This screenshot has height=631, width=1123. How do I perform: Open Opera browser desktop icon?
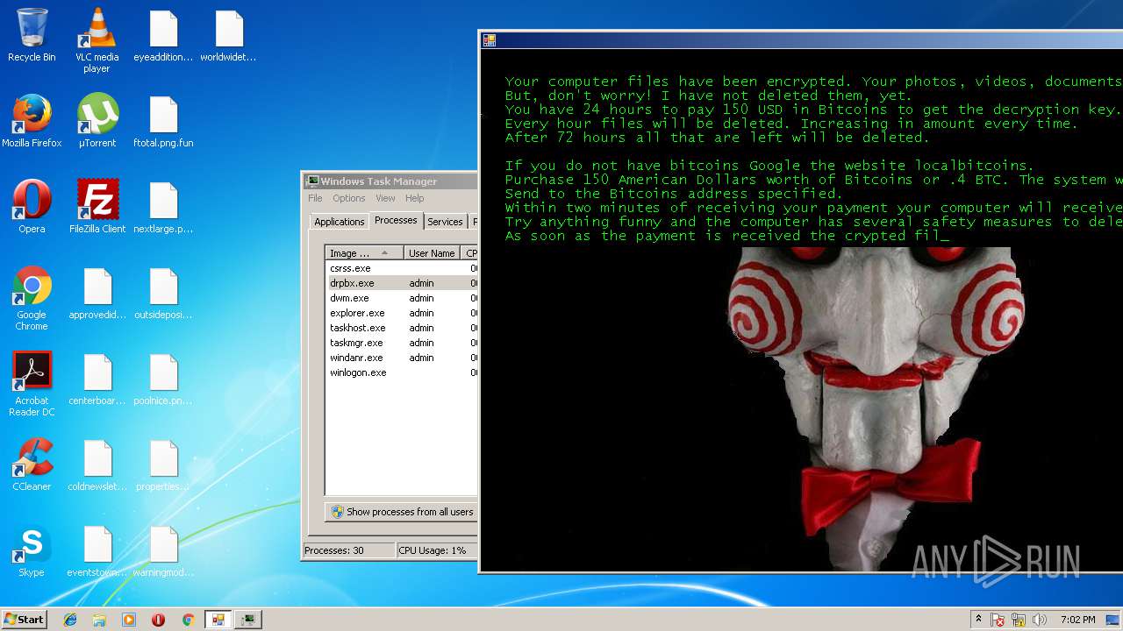pyautogui.click(x=32, y=207)
